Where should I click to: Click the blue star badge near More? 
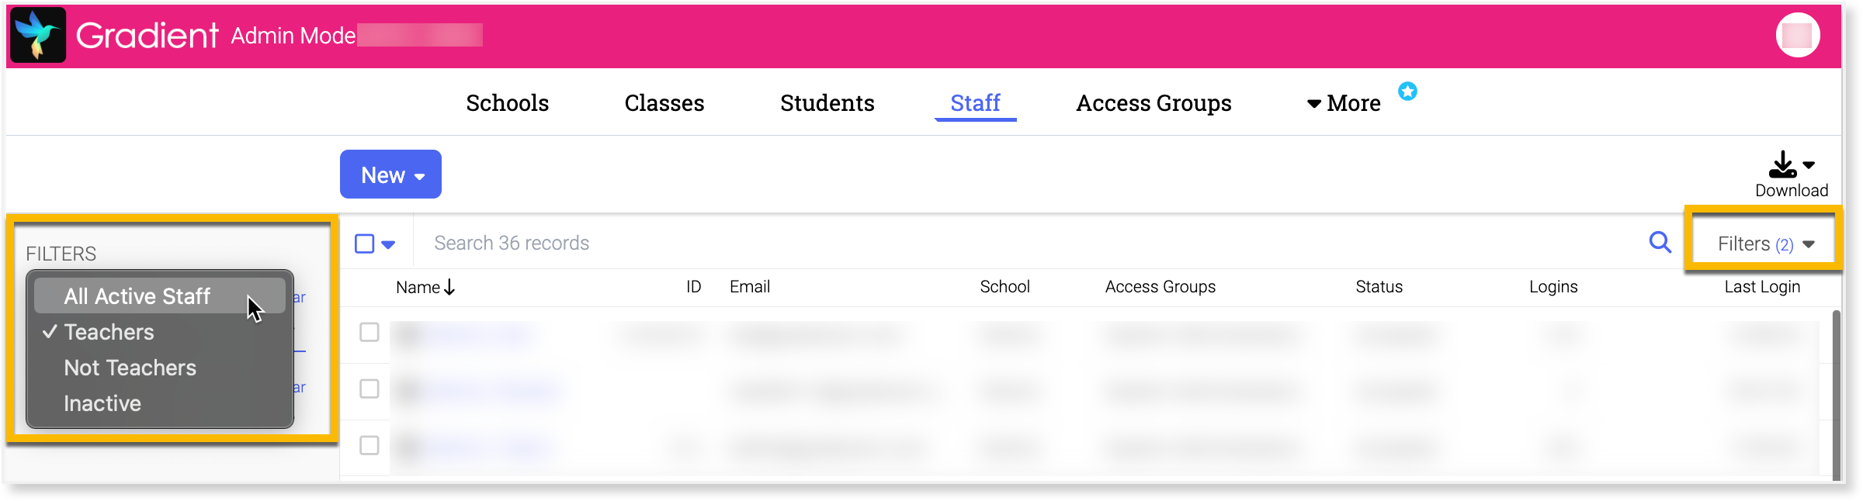[1407, 92]
